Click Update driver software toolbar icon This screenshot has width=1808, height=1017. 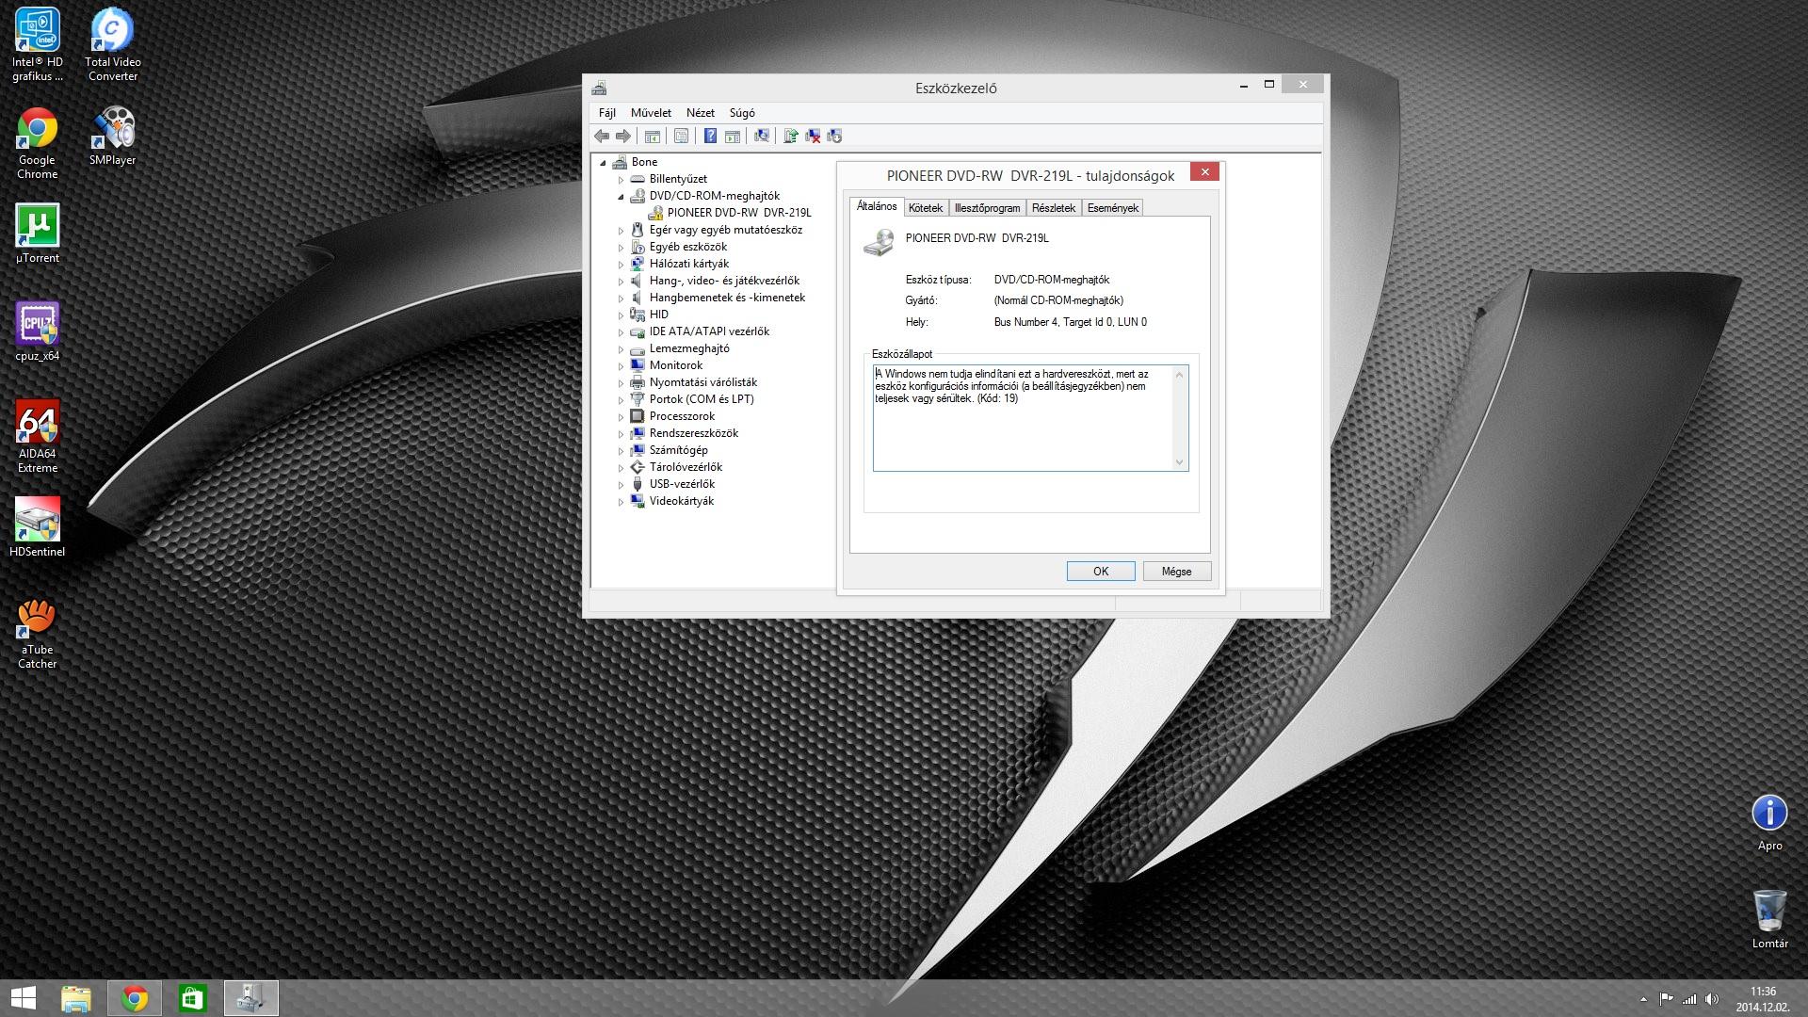(790, 137)
